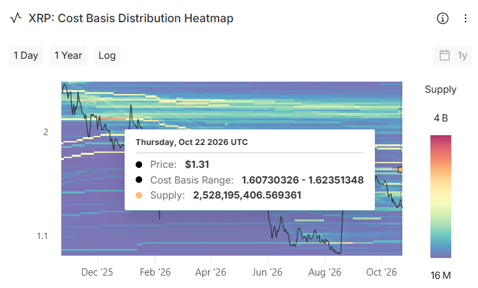Click the tooltip price value $1.31
Viewport: 478px width, 288px height.
(x=197, y=165)
